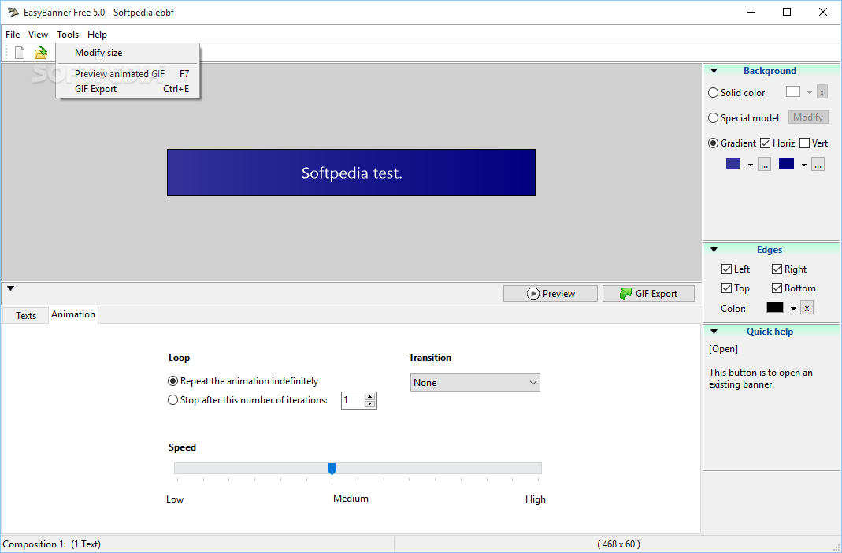Open the Transition dropdown showing None
The height and width of the screenshot is (553, 842).
(475, 383)
